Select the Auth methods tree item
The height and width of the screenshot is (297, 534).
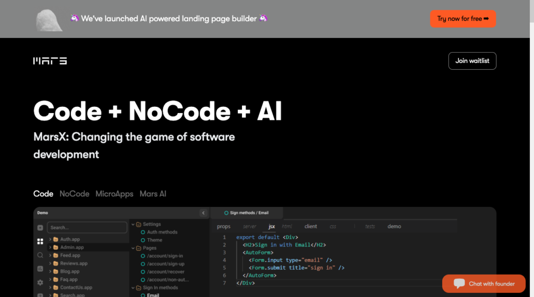tap(162, 232)
